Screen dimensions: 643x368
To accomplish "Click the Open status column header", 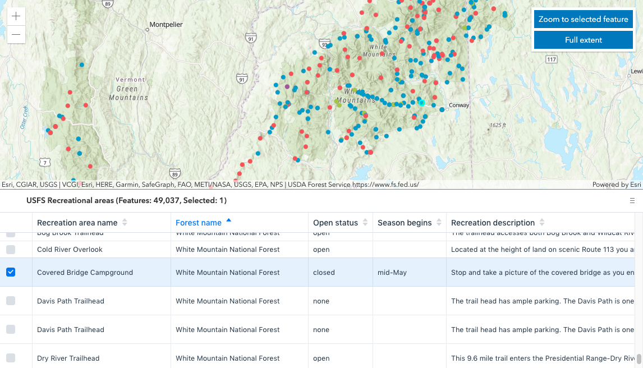I will coord(341,223).
